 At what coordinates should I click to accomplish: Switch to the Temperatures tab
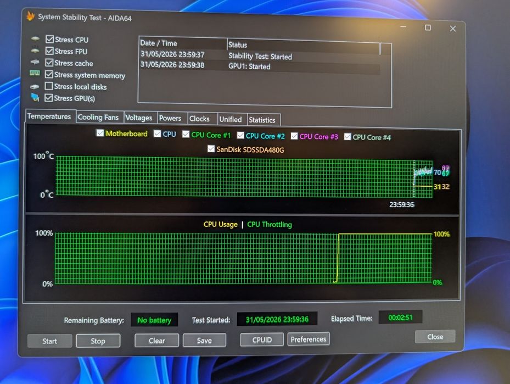pos(49,116)
